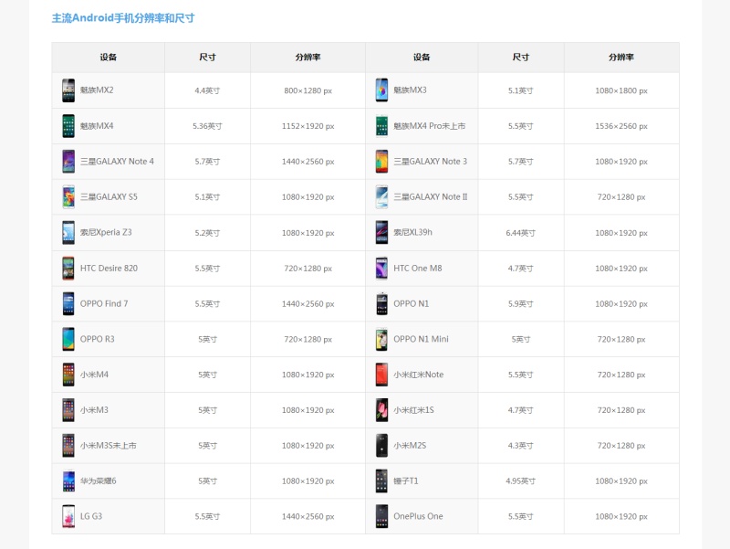Select the OPPO N1 Mini phone image
The image size is (730, 549).
coord(381,339)
